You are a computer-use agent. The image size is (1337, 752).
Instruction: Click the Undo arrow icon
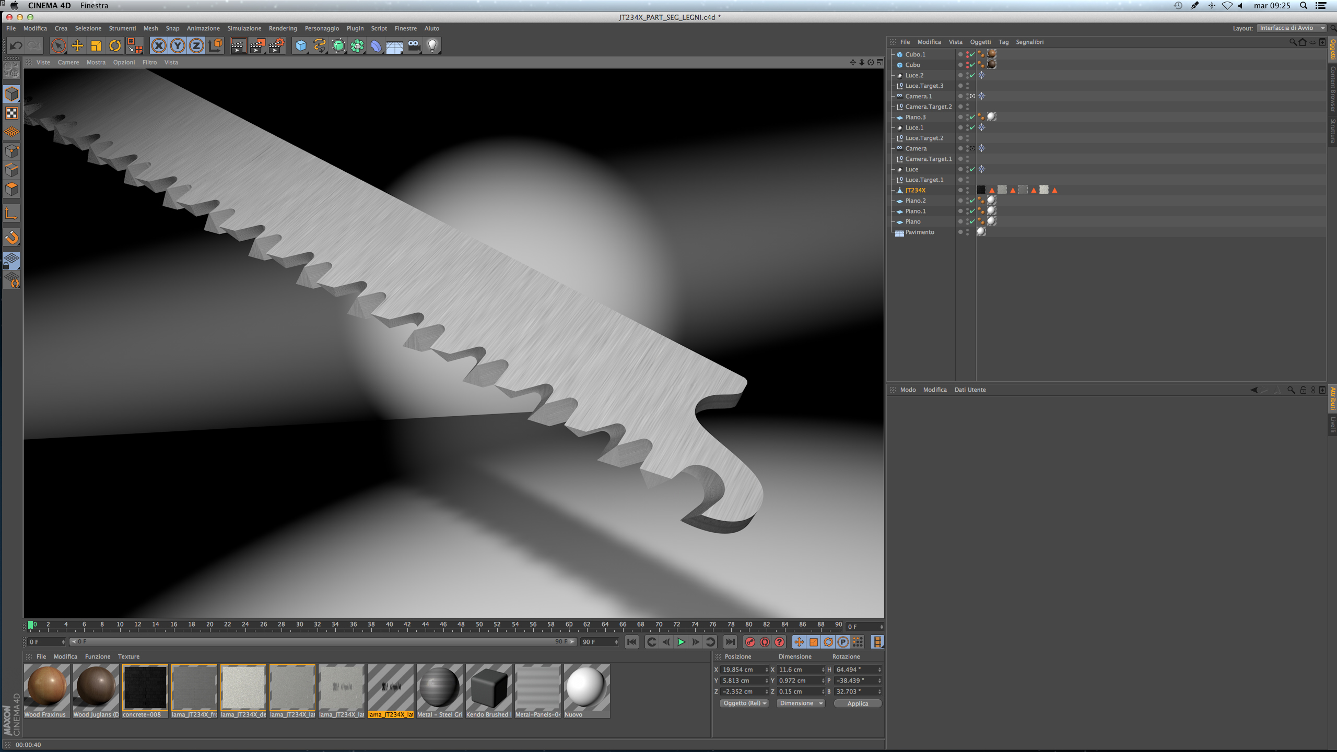coord(16,46)
